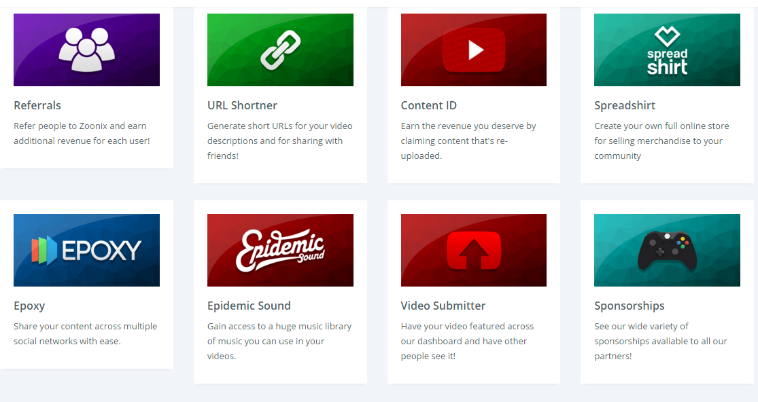Click the Epidemic Sound logo banner

coord(280,250)
